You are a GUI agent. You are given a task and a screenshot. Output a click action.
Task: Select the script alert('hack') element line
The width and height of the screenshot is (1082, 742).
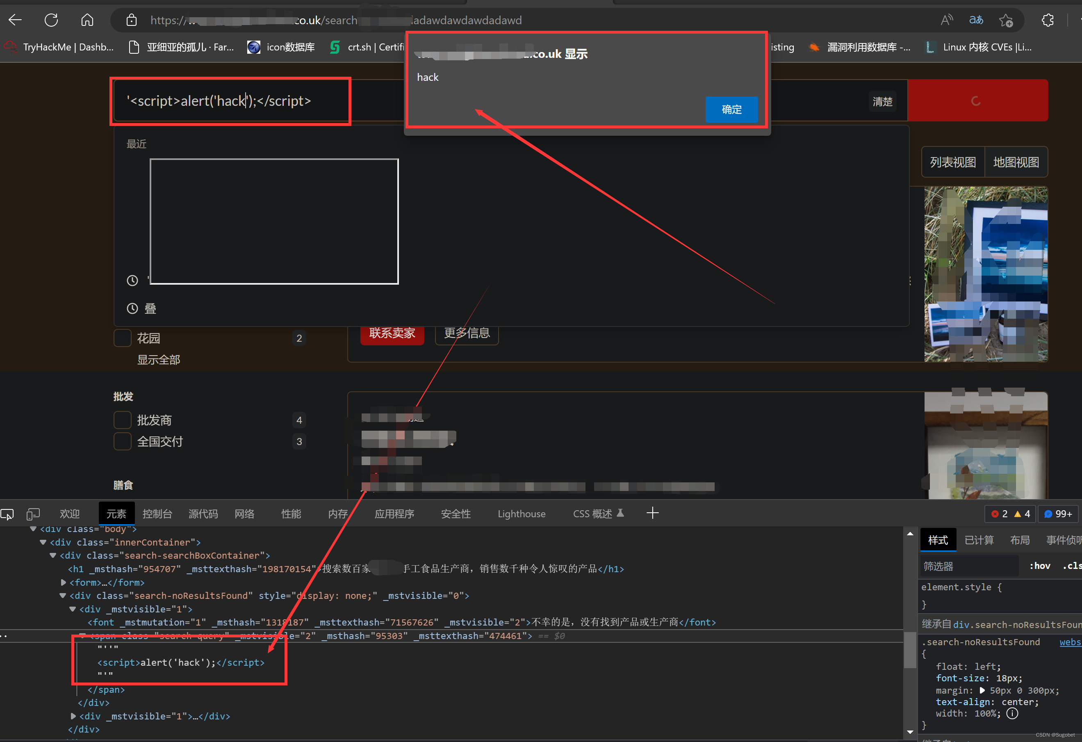[x=181, y=662]
